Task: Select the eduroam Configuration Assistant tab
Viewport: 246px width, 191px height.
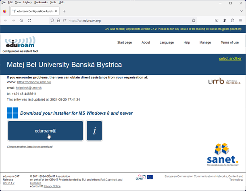Action: click(35, 11)
